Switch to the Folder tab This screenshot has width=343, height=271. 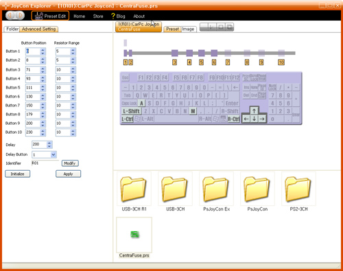click(12, 29)
